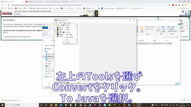Select Downloads folder in Explorer sidebar
Image resolution: width=191 pixels, height=107 pixels.
click(49, 57)
